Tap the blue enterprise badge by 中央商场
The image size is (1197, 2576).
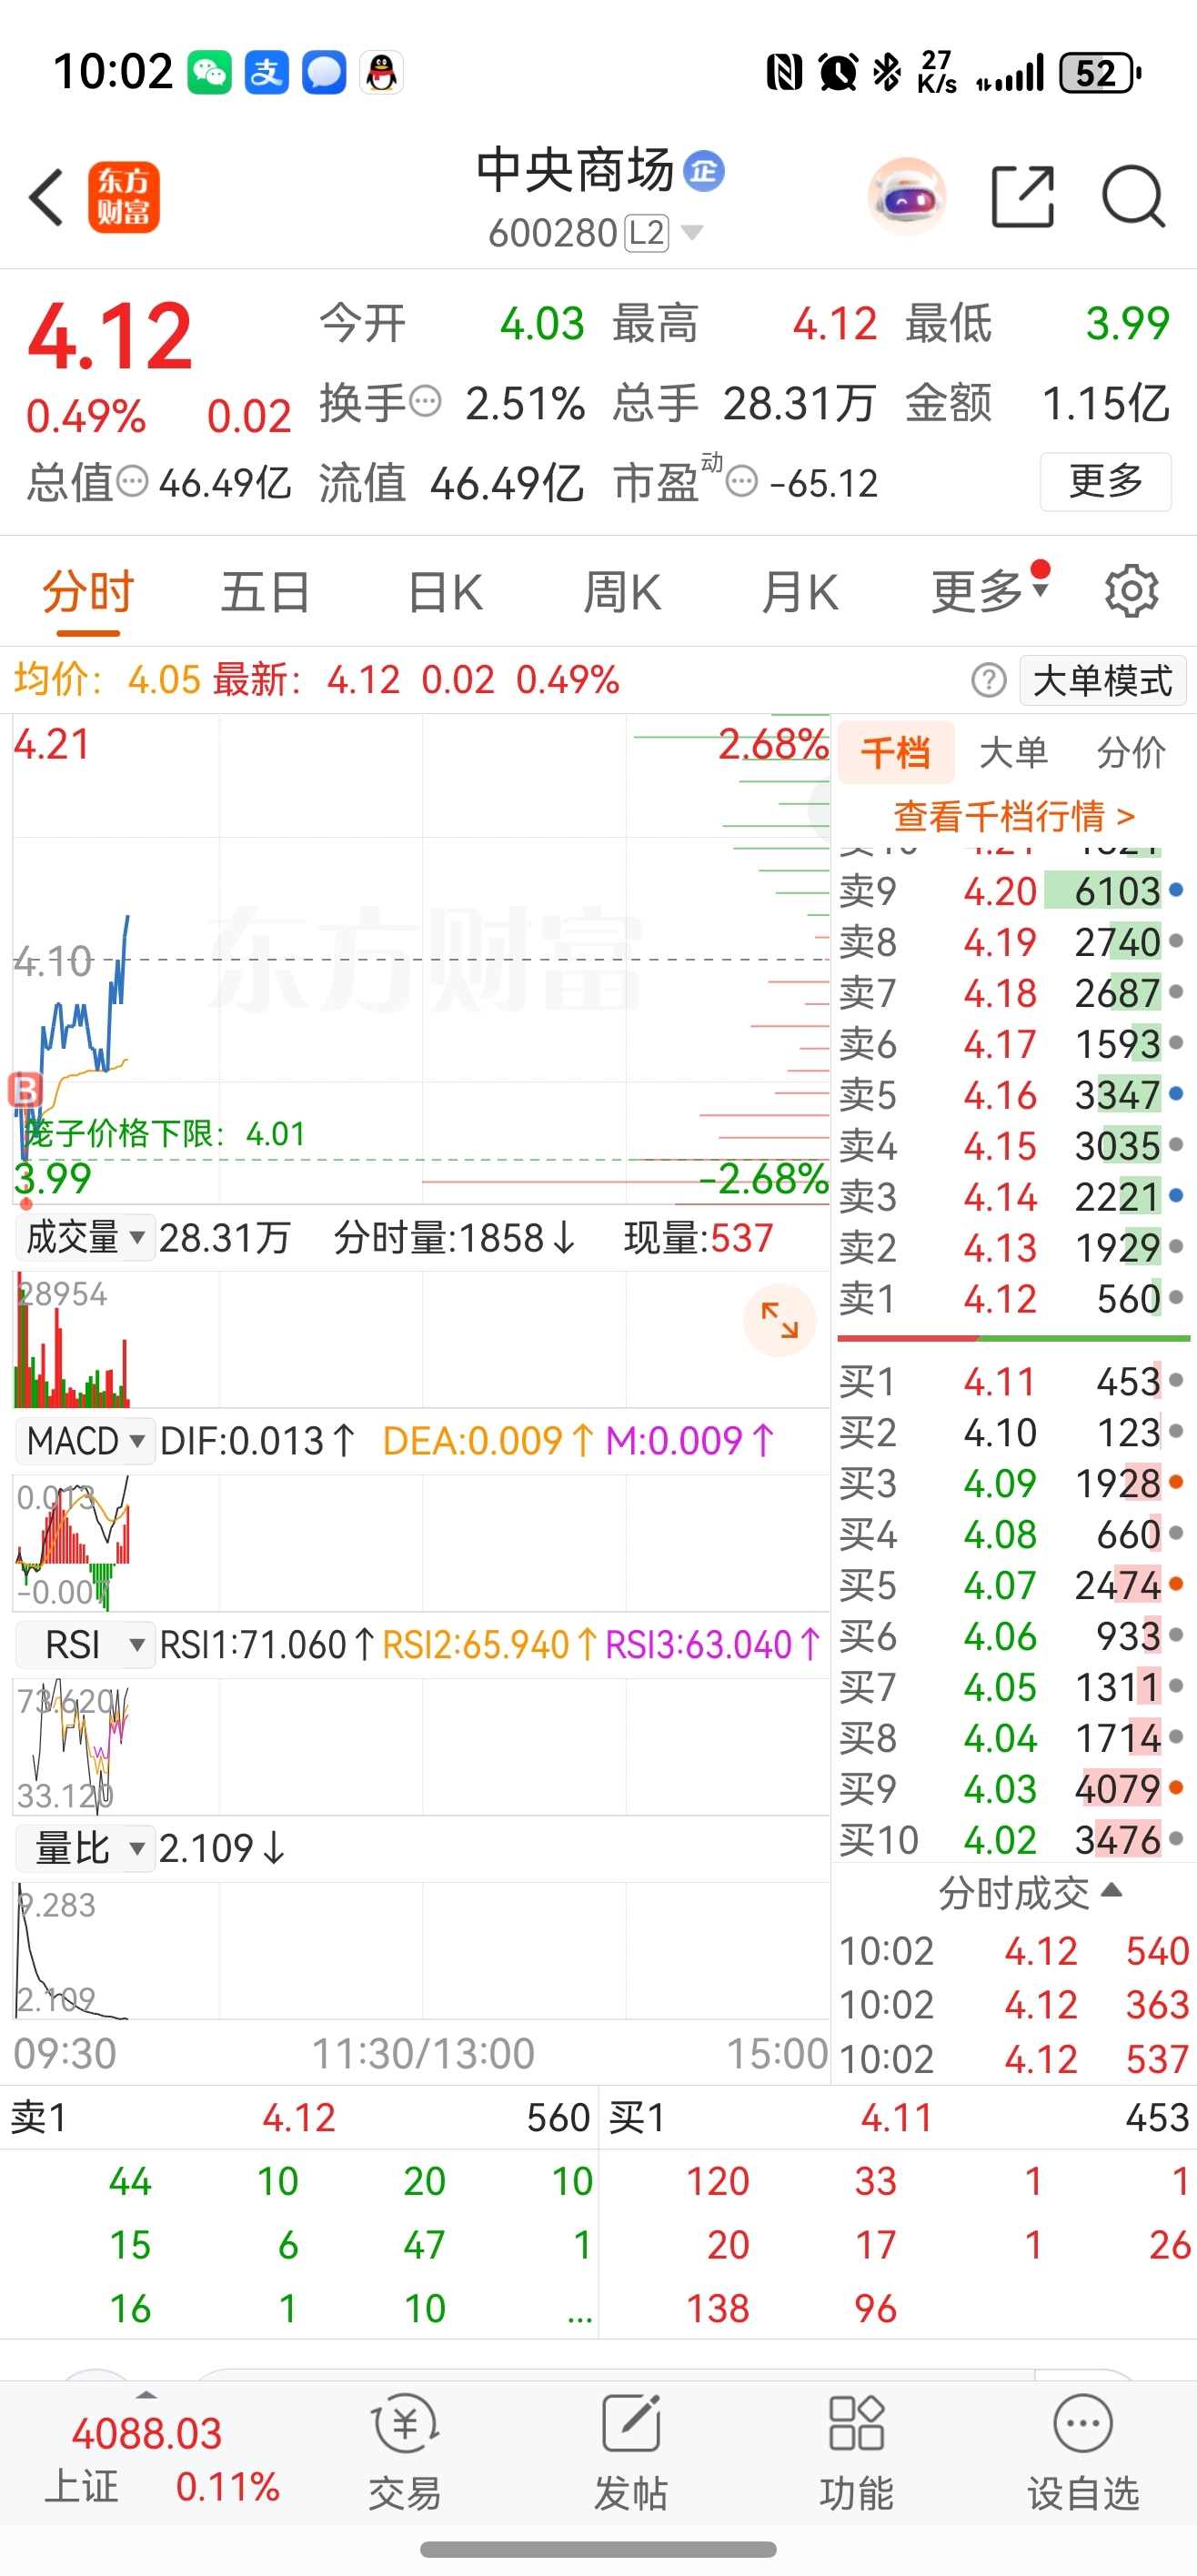point(704,171)
